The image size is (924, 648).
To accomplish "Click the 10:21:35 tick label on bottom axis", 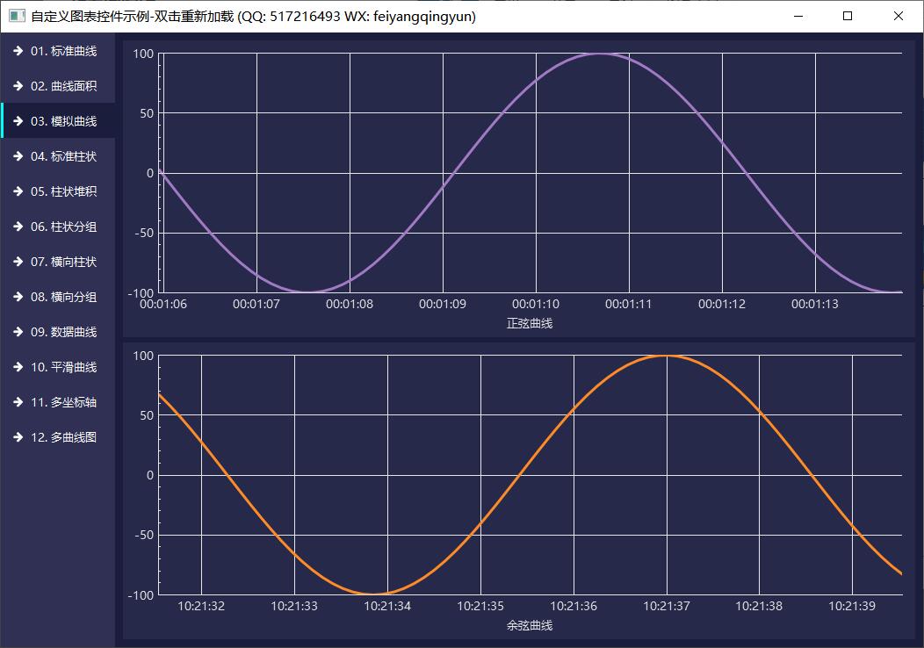I will point(480,606).
